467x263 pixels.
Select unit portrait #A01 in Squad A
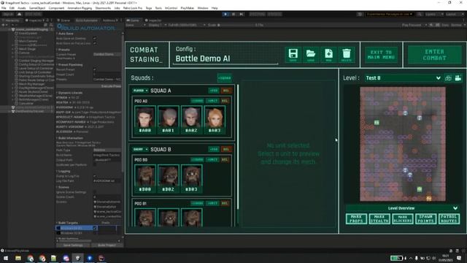[169, 120]
